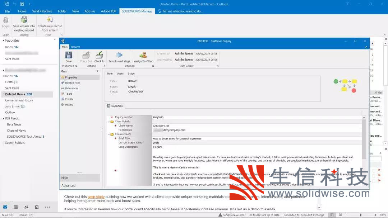Click the zoom out minus button

pyautogui.click(x=346, y=215)
